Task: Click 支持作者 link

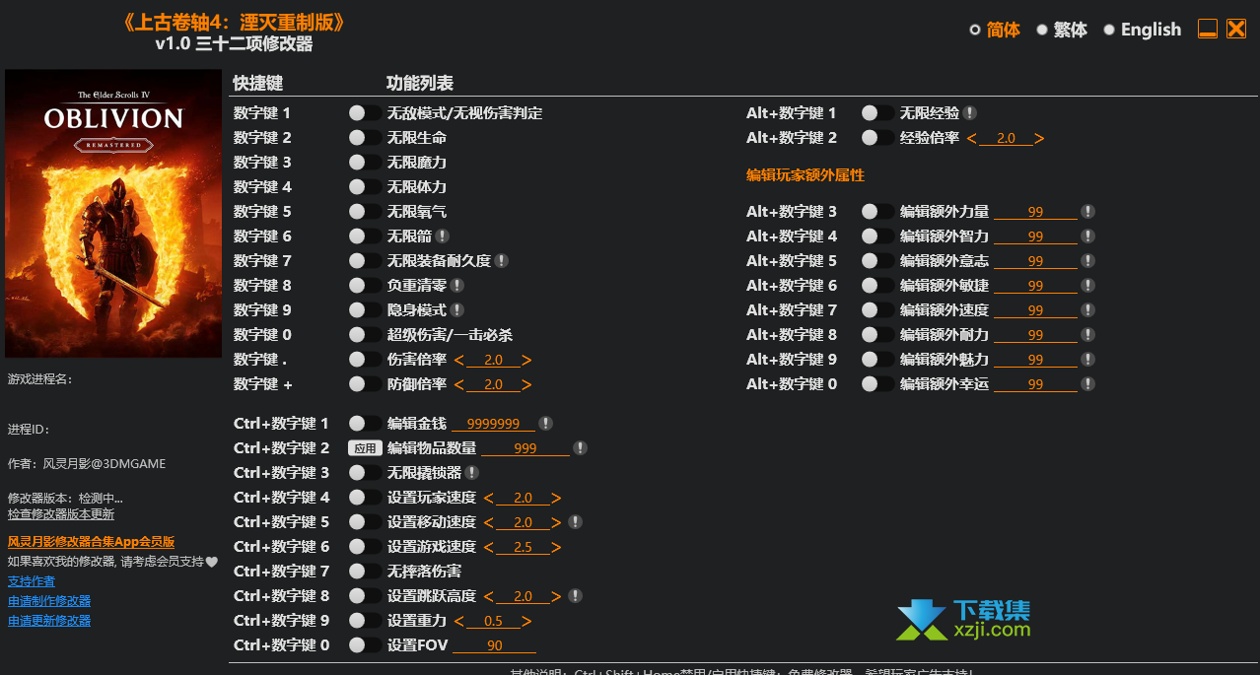Action: tap(32, 581)
